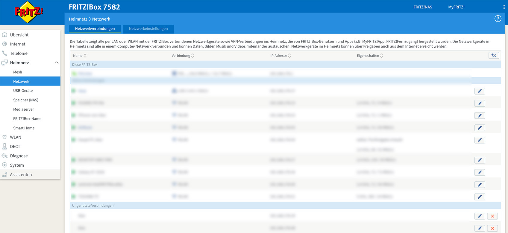Open the three-dot menu in header
The width and height of the screenshot is (508, 233).
click(504, 7)
